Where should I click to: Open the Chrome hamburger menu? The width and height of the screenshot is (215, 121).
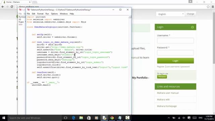[x=213, y=7]
